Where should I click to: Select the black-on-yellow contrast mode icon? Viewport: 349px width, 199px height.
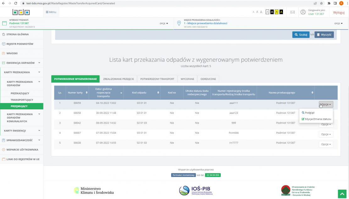(x=276, y=12)
